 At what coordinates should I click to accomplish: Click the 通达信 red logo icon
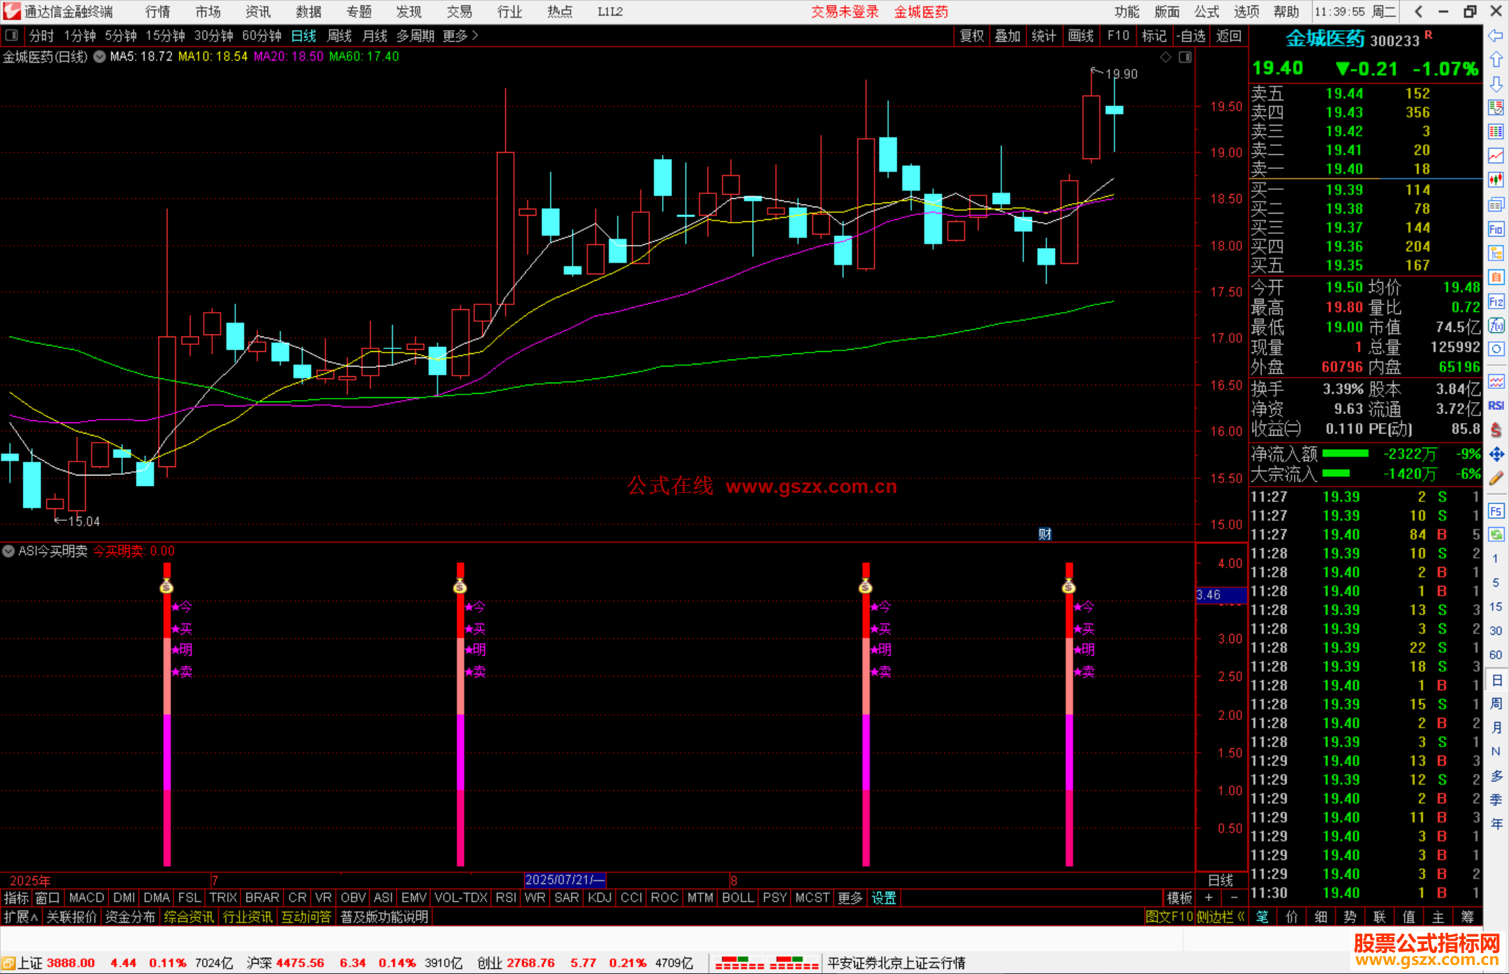point(12,11)
